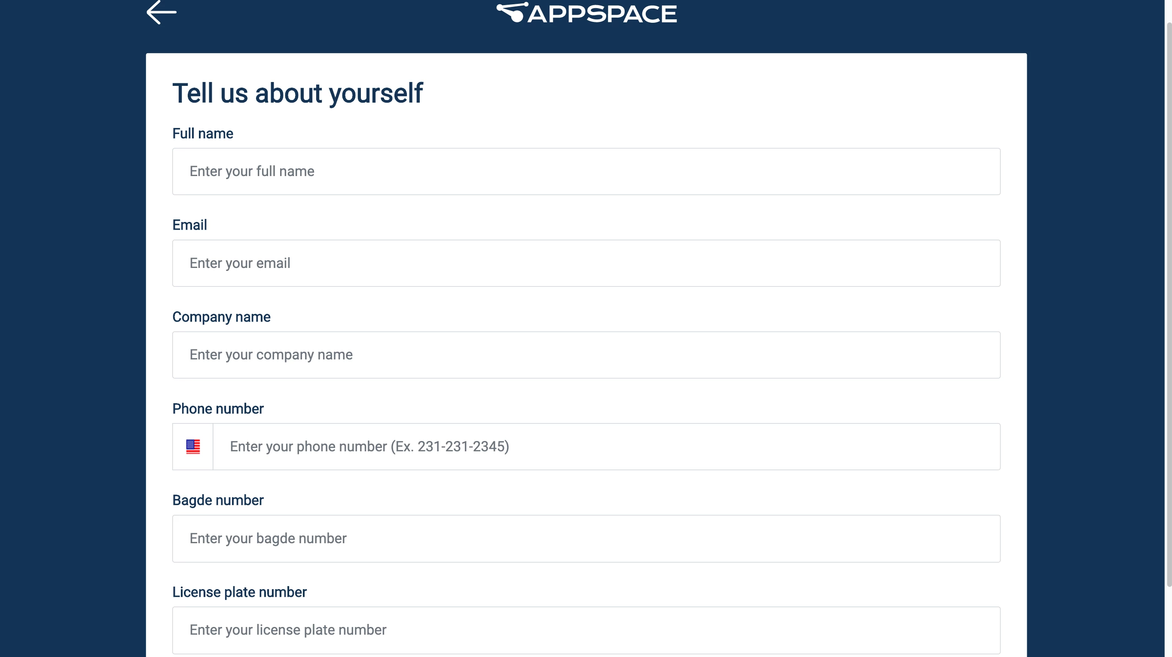Click the back arrow icon
This screenshot has width=1172, height=657.
161,12
